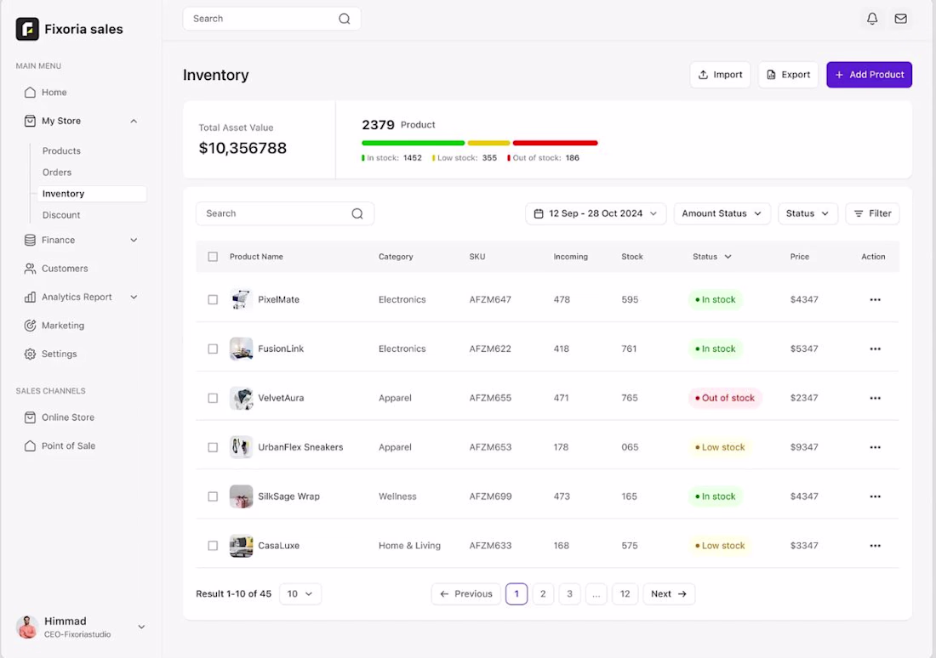Click the Home house icon in sidebar
Image resolution: width=936 pixels, height=658 pixels.
click(x=30, y=93)
